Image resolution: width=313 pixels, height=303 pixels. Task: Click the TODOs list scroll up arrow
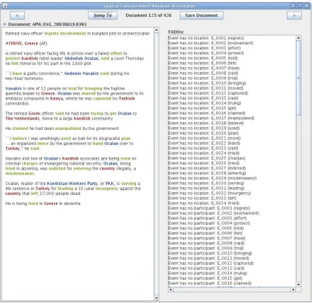299,38
